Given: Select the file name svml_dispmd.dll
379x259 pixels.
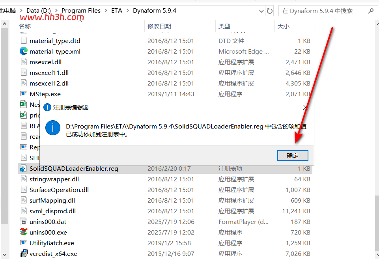Looking at the screenshot, I should 52,211.
